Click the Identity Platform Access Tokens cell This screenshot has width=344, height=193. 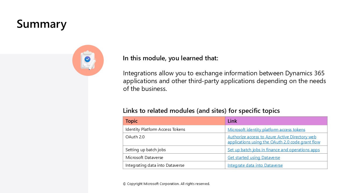pyautogui.click(x=155, y=129)
